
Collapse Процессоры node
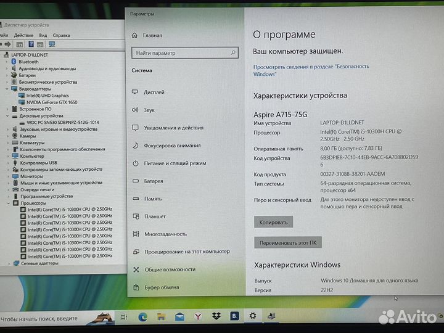point(9,203)
